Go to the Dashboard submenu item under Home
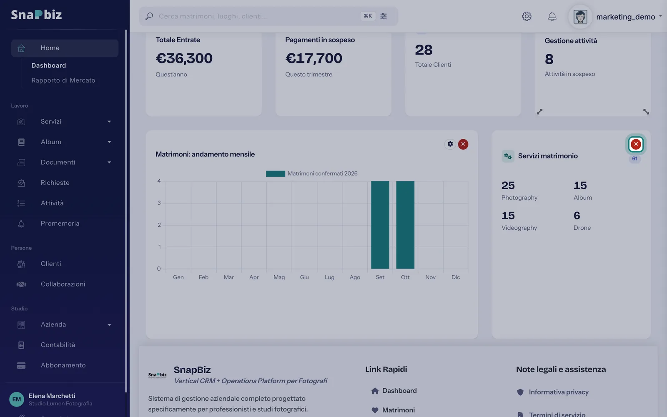The image size is (667, 417). click(49, 65)
